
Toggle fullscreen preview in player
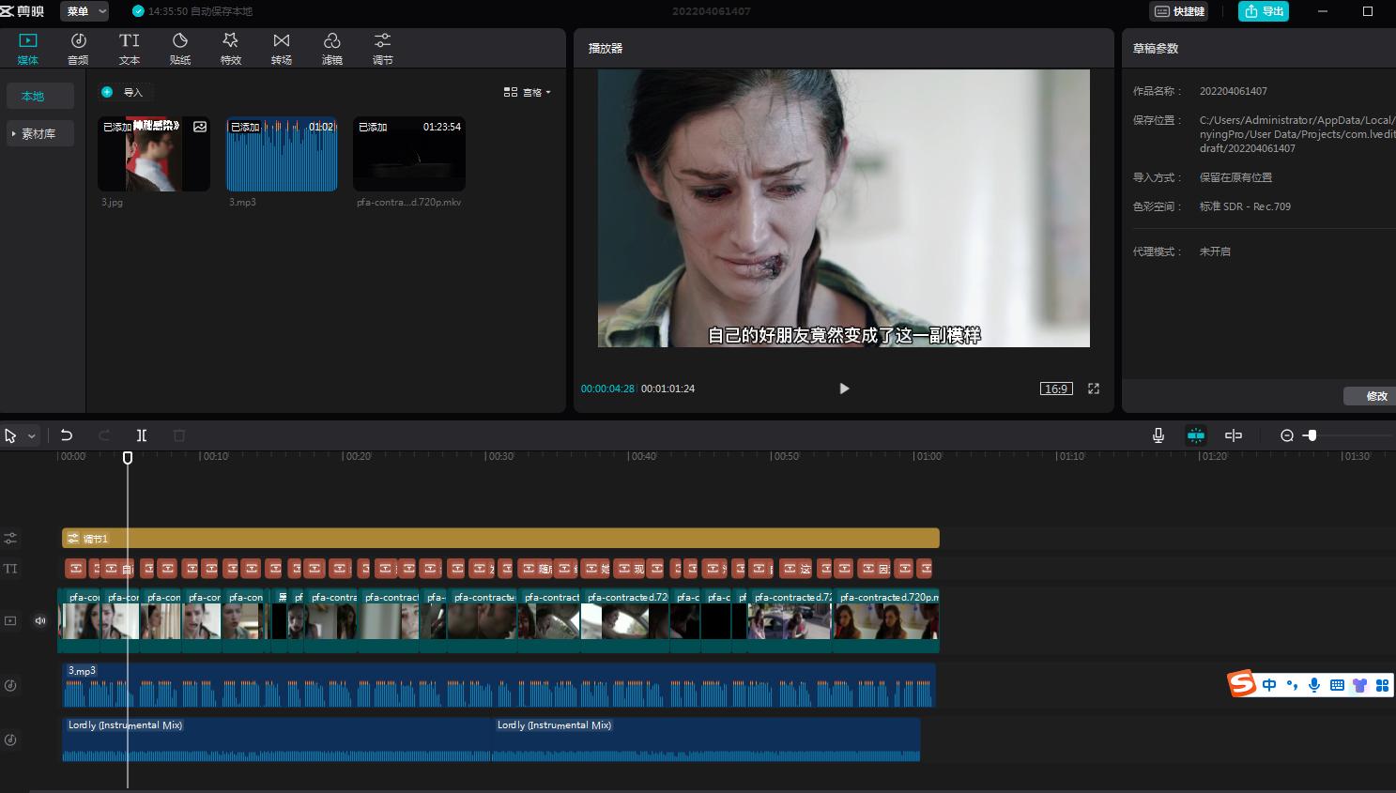pyautogui.click(x=1094, y=389)
